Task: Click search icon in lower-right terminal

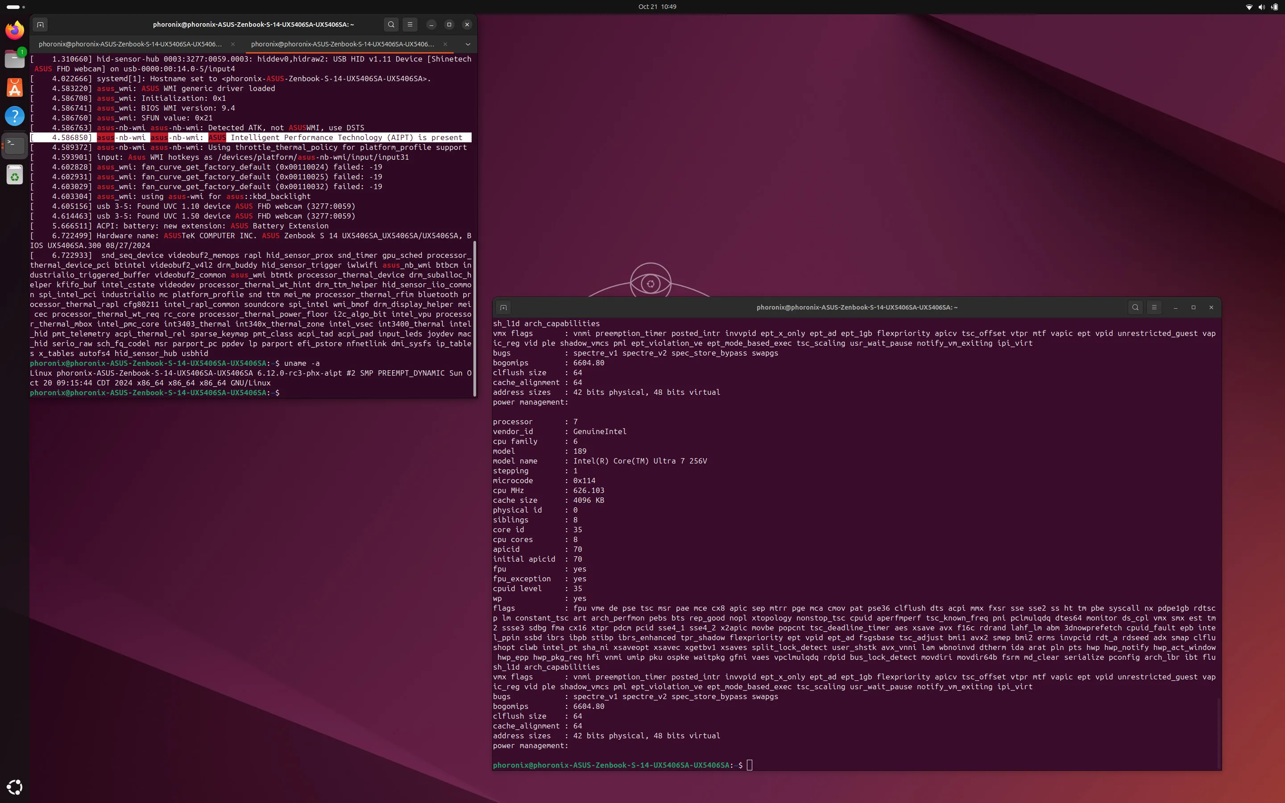Action: click(1135, 307)
